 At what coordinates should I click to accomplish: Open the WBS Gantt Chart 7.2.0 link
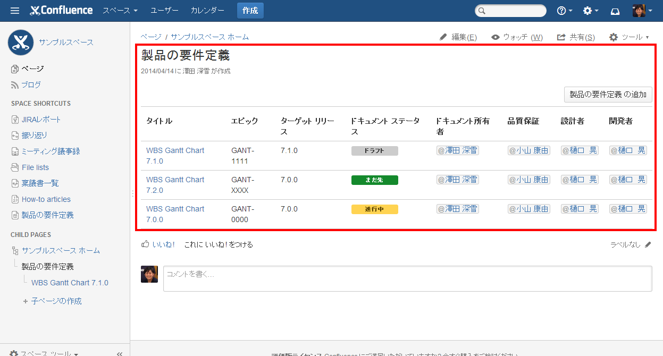click(x=175, y=185)
